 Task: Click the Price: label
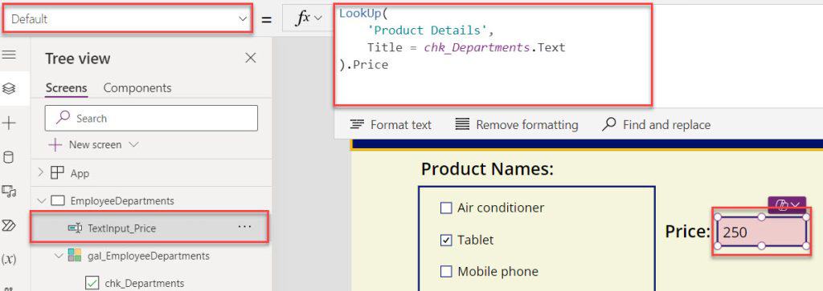click(688, 232)
